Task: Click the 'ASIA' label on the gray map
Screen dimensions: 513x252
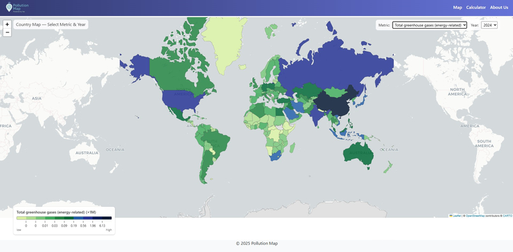Action: tap(37, 98)
